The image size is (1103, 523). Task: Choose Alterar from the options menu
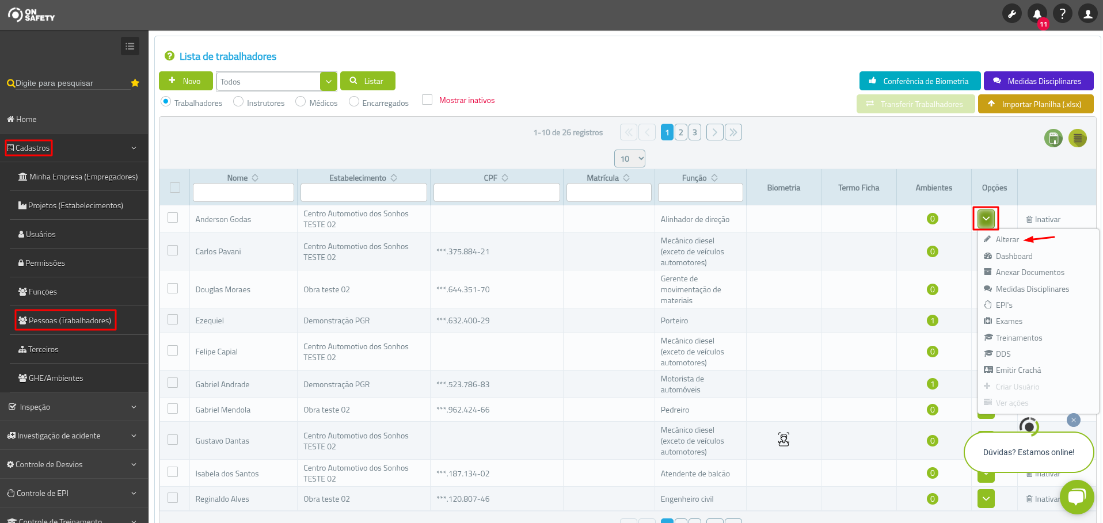[x=1007, y=239]
